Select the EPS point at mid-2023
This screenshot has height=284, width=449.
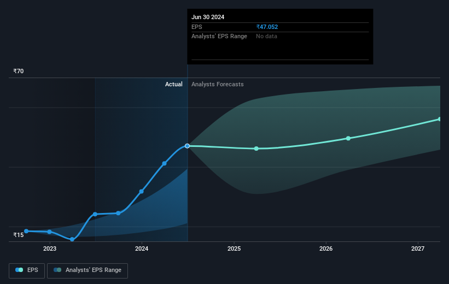pos(95,214)
